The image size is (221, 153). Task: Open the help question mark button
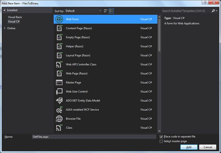(205, 2)
